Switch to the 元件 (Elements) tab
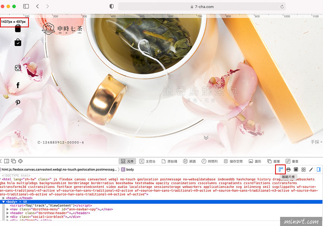This screenshot has height=226, width=323. coord(127,161)
